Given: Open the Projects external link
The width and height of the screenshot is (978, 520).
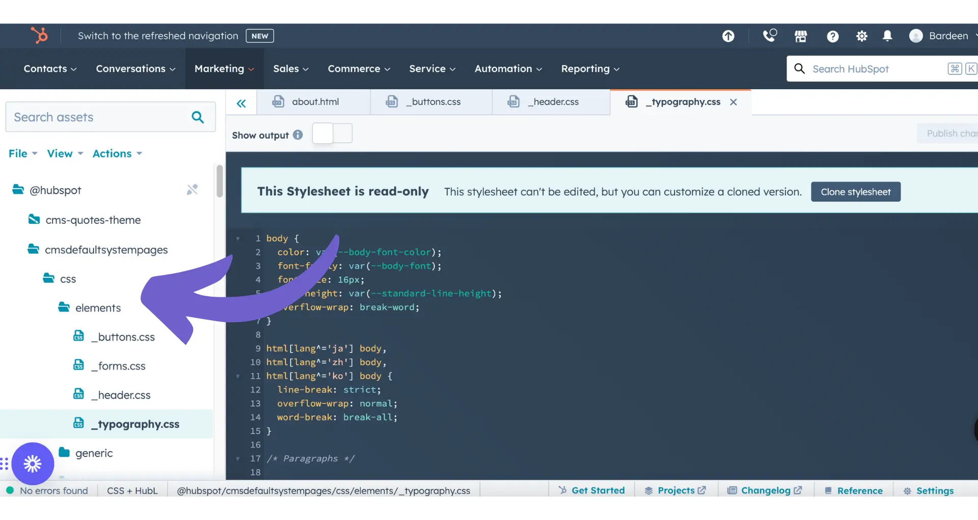Looking at the screenshot, I should coord(675,490).
